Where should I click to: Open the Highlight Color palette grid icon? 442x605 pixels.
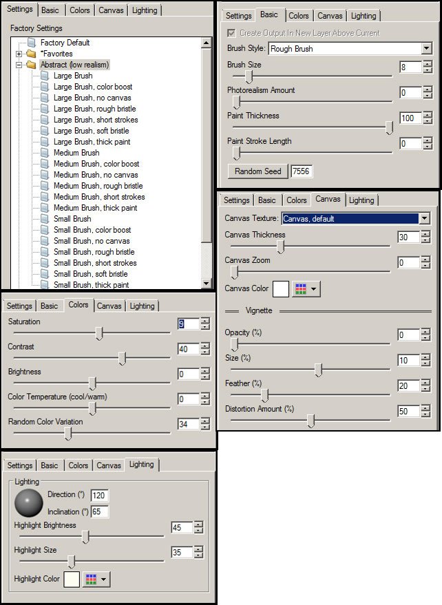click(x=91, y=579)
